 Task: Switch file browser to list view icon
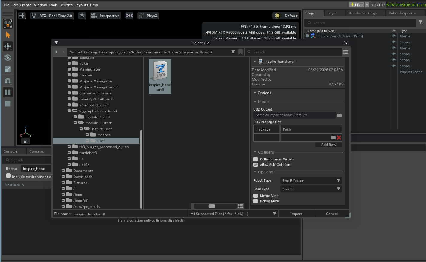click(240, 206)
